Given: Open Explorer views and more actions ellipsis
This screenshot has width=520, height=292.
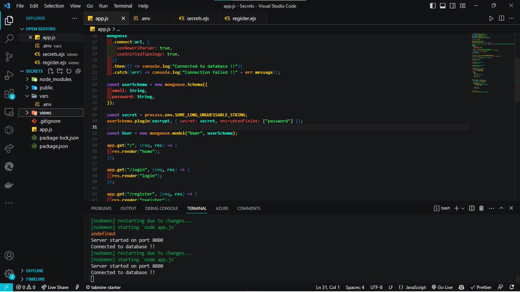Looking at the screenshot, I should 75,18.
